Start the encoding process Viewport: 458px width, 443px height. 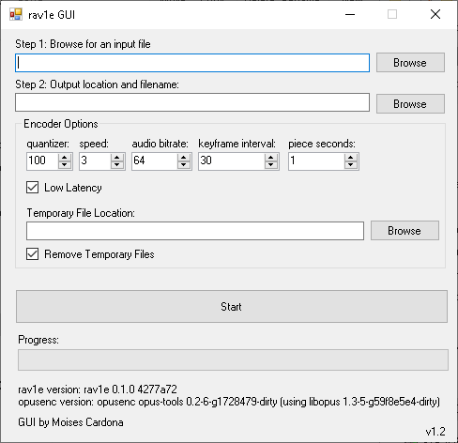[232, 307]
